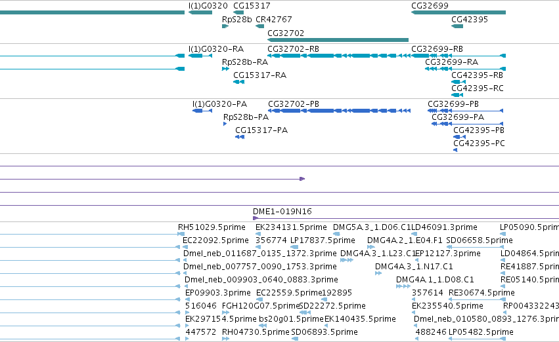This screenshot has width=559, height=342.
Task: Click the SD22272.5prime EST label
Action: click(332, 306)
